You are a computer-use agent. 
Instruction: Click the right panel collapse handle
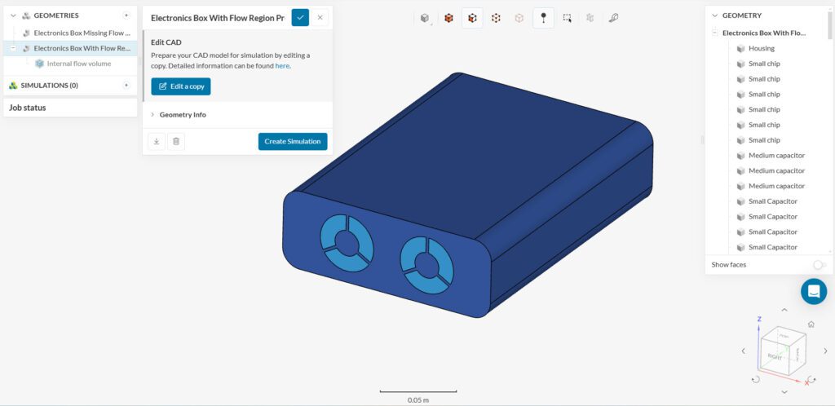[x=702, y=140]
